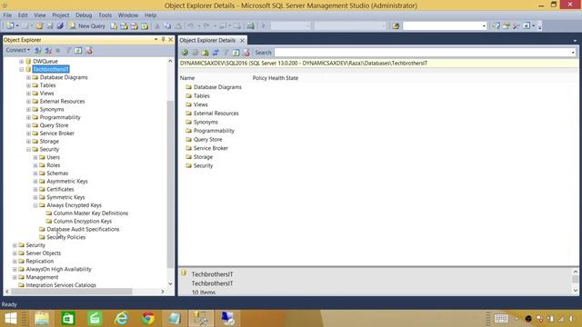582x327 pixels.
Task: Click the Refresh icon in Details toolbar
Action: point(236,53)
